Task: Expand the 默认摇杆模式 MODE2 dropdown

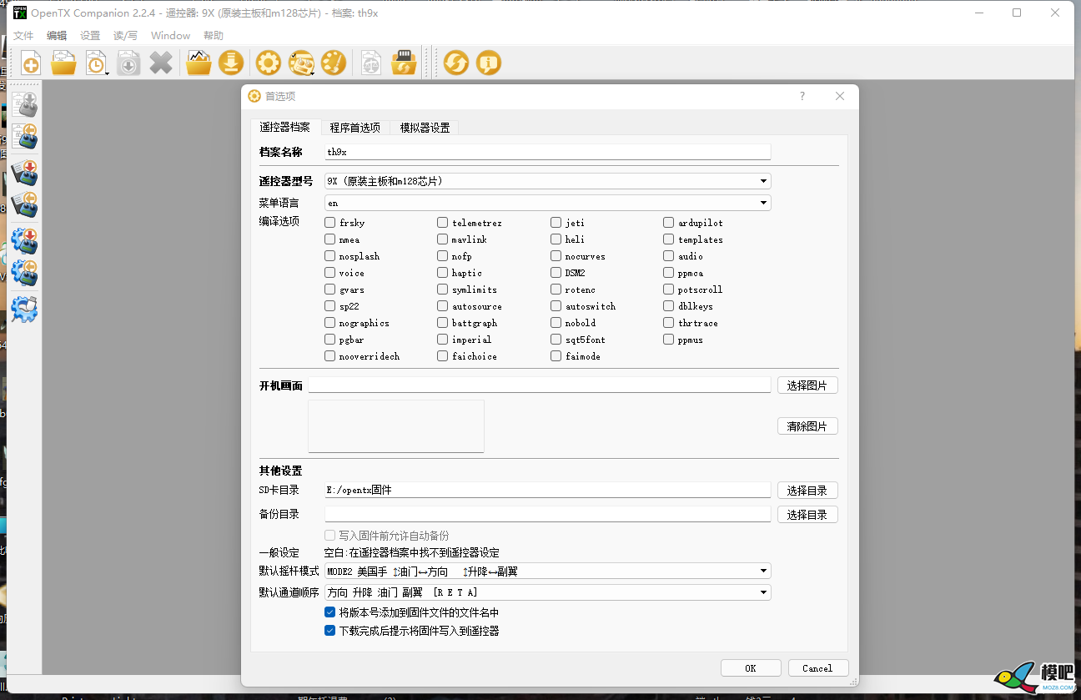Action: (547, 571)
